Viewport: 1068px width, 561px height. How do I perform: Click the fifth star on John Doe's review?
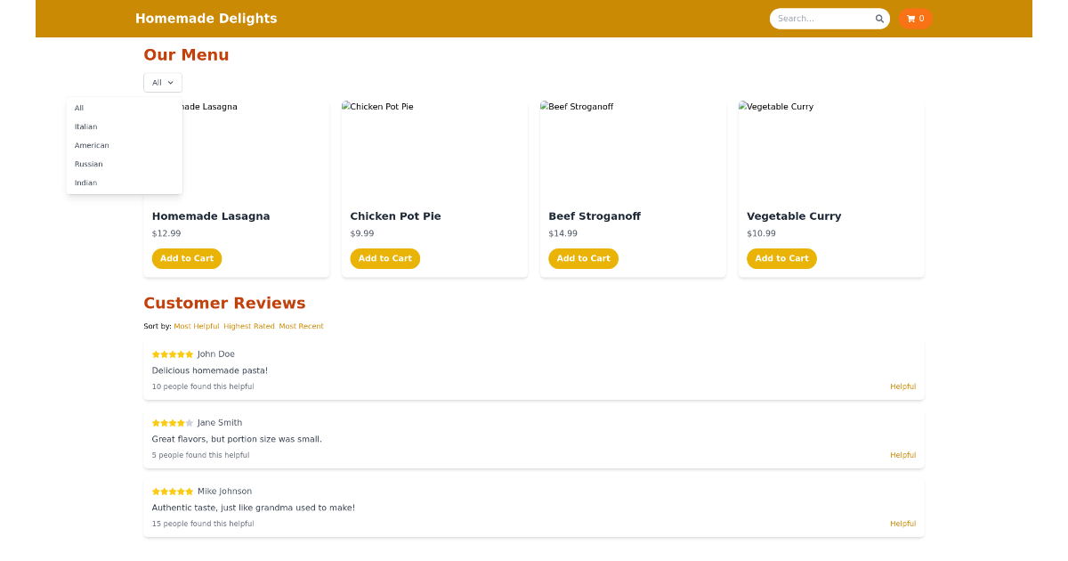[190, 354]
